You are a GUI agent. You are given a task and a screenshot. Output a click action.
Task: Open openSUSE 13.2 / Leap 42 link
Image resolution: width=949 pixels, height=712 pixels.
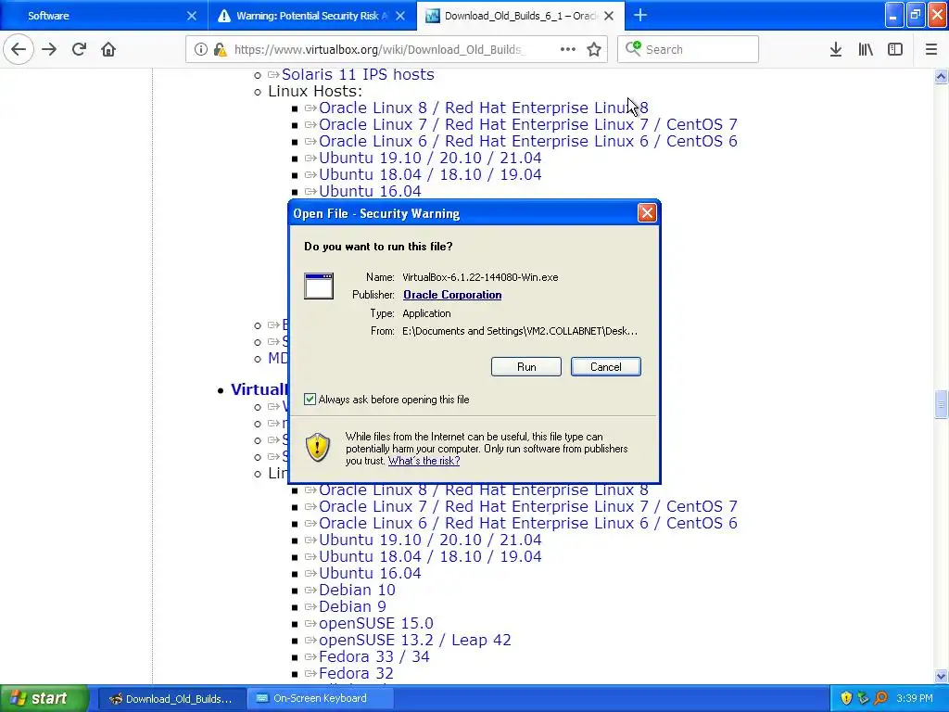click(x=414, y=640)
